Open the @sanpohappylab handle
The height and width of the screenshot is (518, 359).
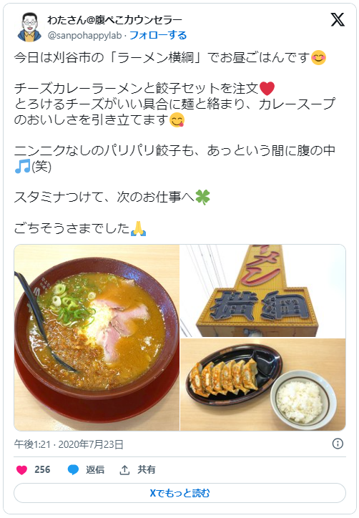pos(85,35)
